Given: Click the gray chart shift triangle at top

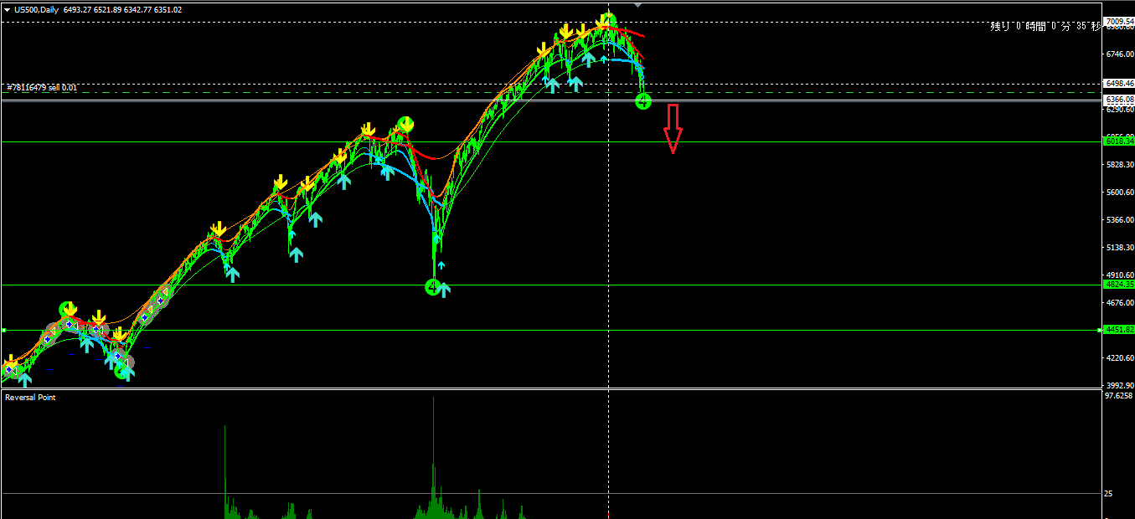Looking at the screenshot, I should click(638, 5).
